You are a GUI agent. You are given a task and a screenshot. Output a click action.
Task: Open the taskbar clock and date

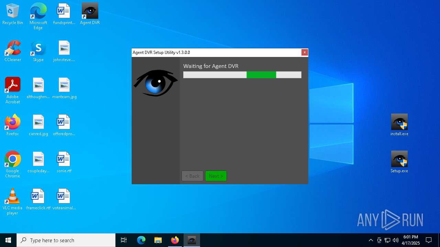pyautogui.click(x=411, y=240)
